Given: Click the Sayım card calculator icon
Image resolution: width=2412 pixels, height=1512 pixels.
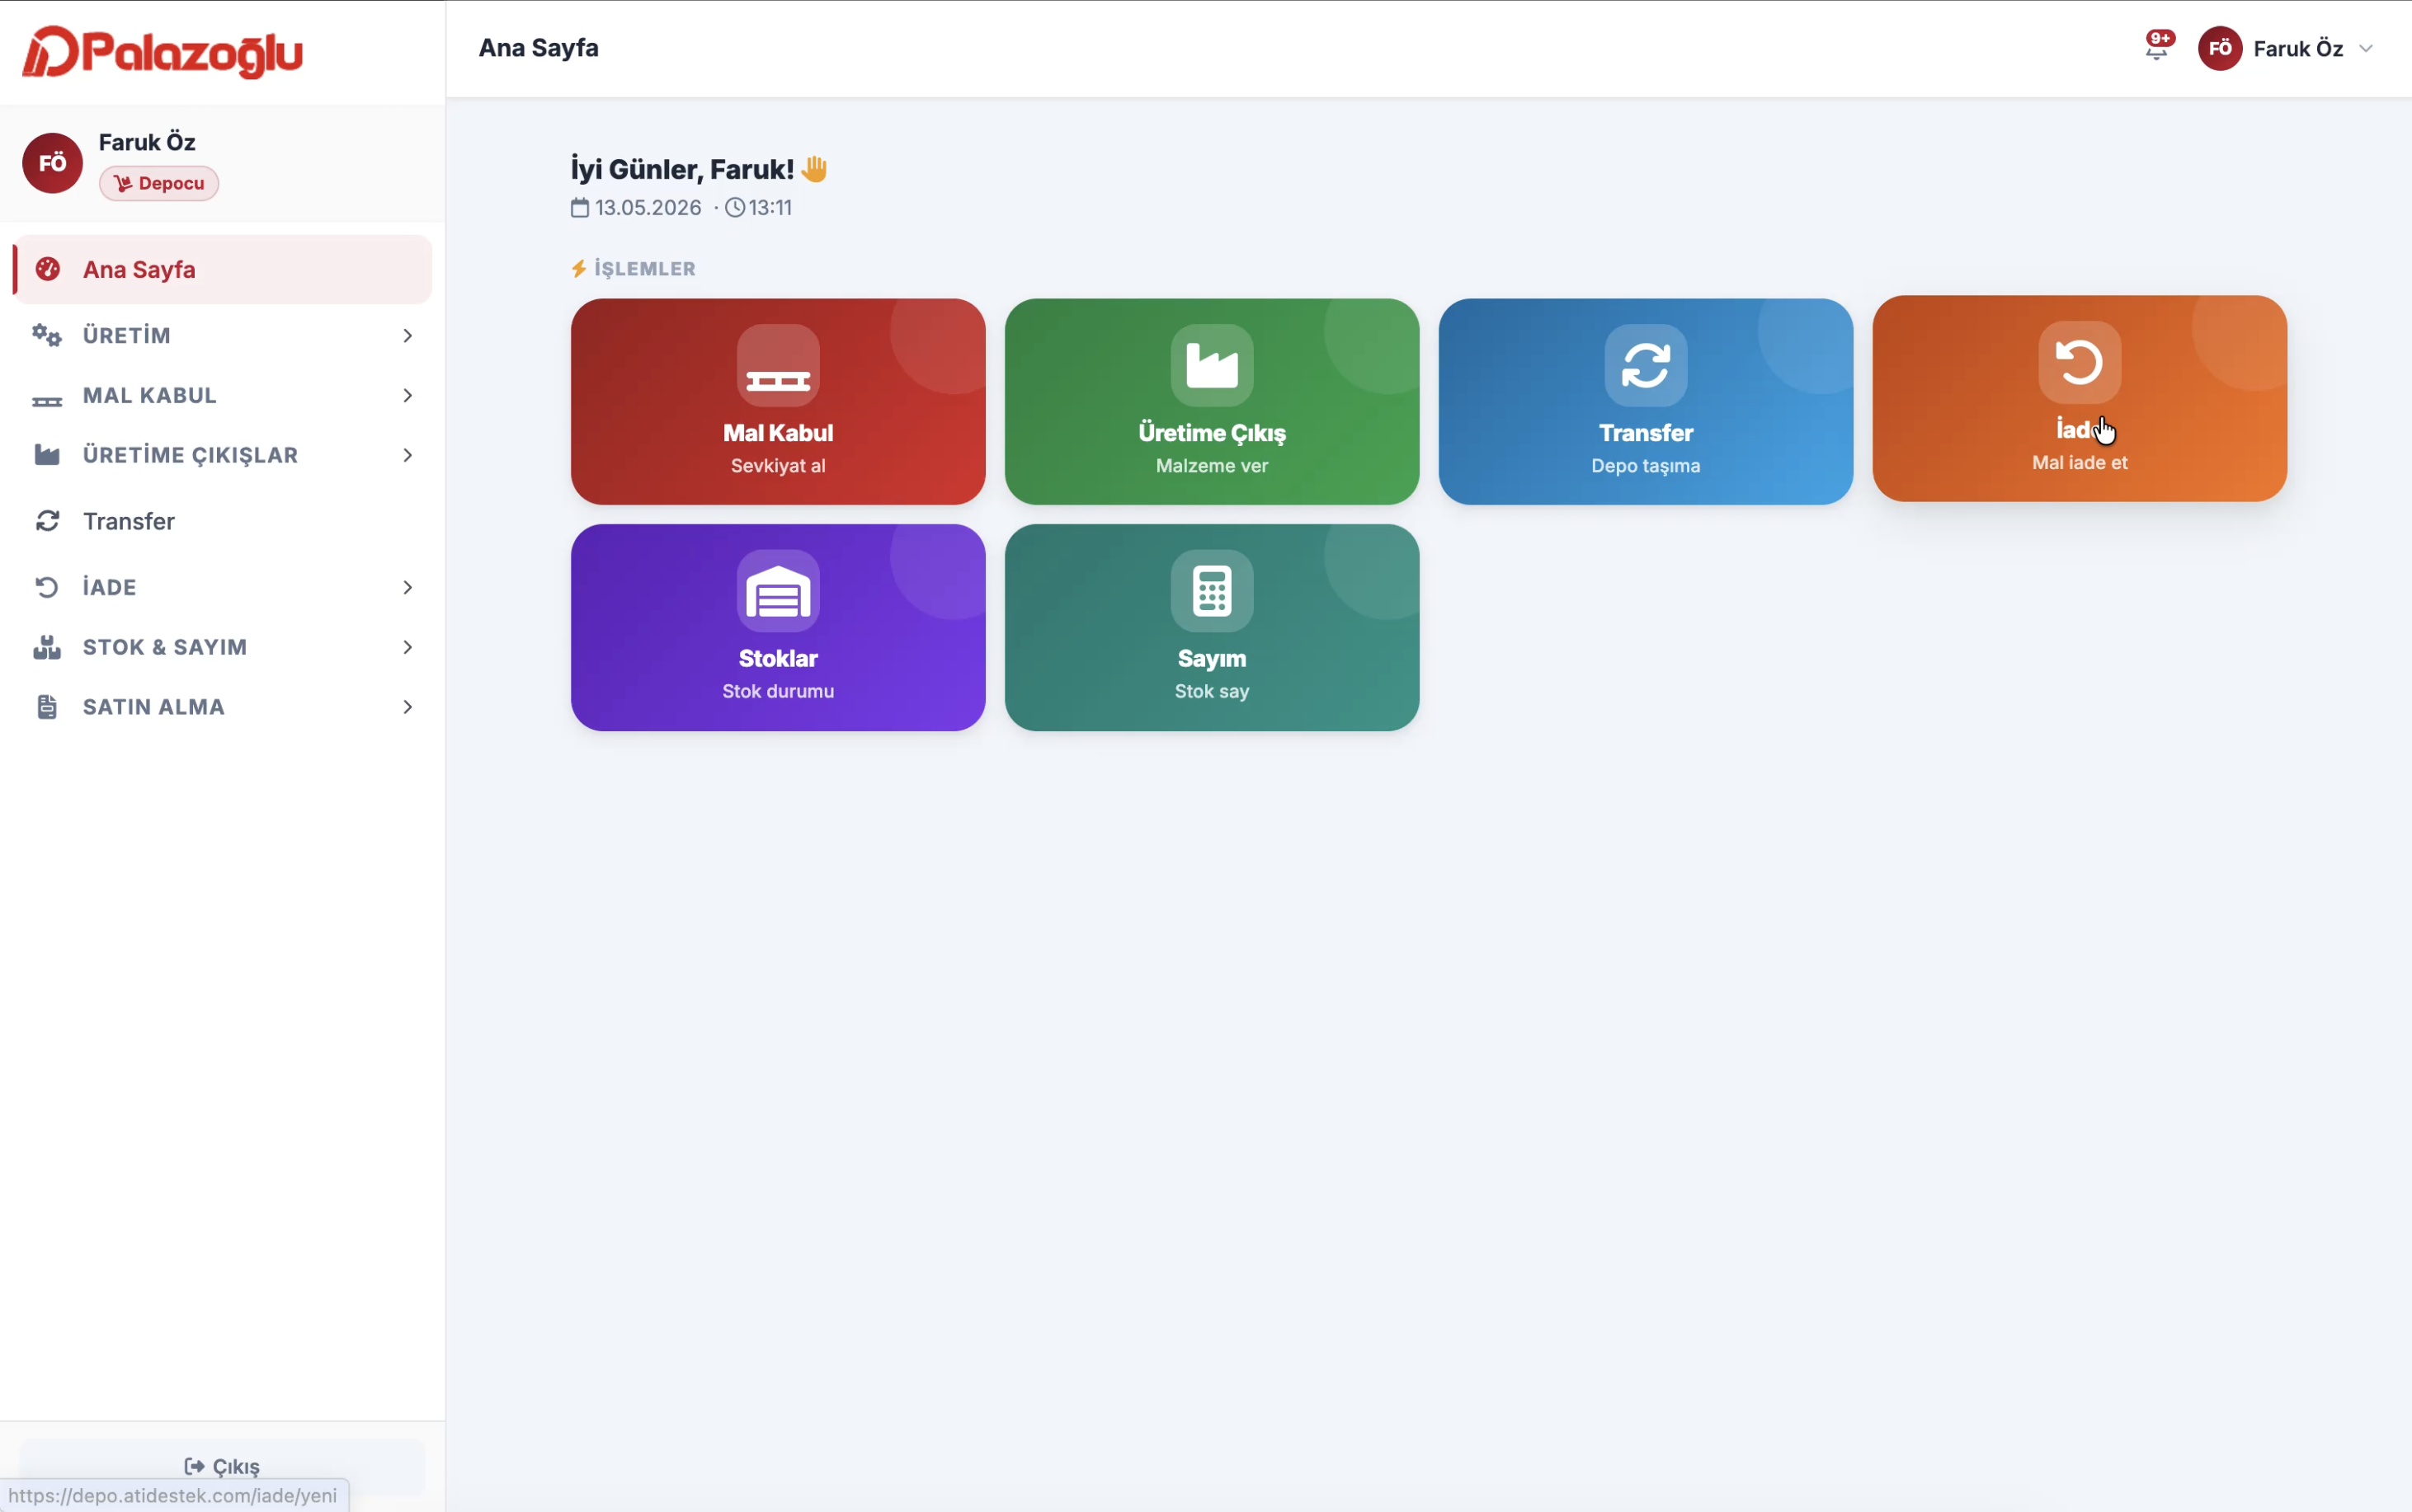Looking at the screenshot, I should tap(1213, 591).
